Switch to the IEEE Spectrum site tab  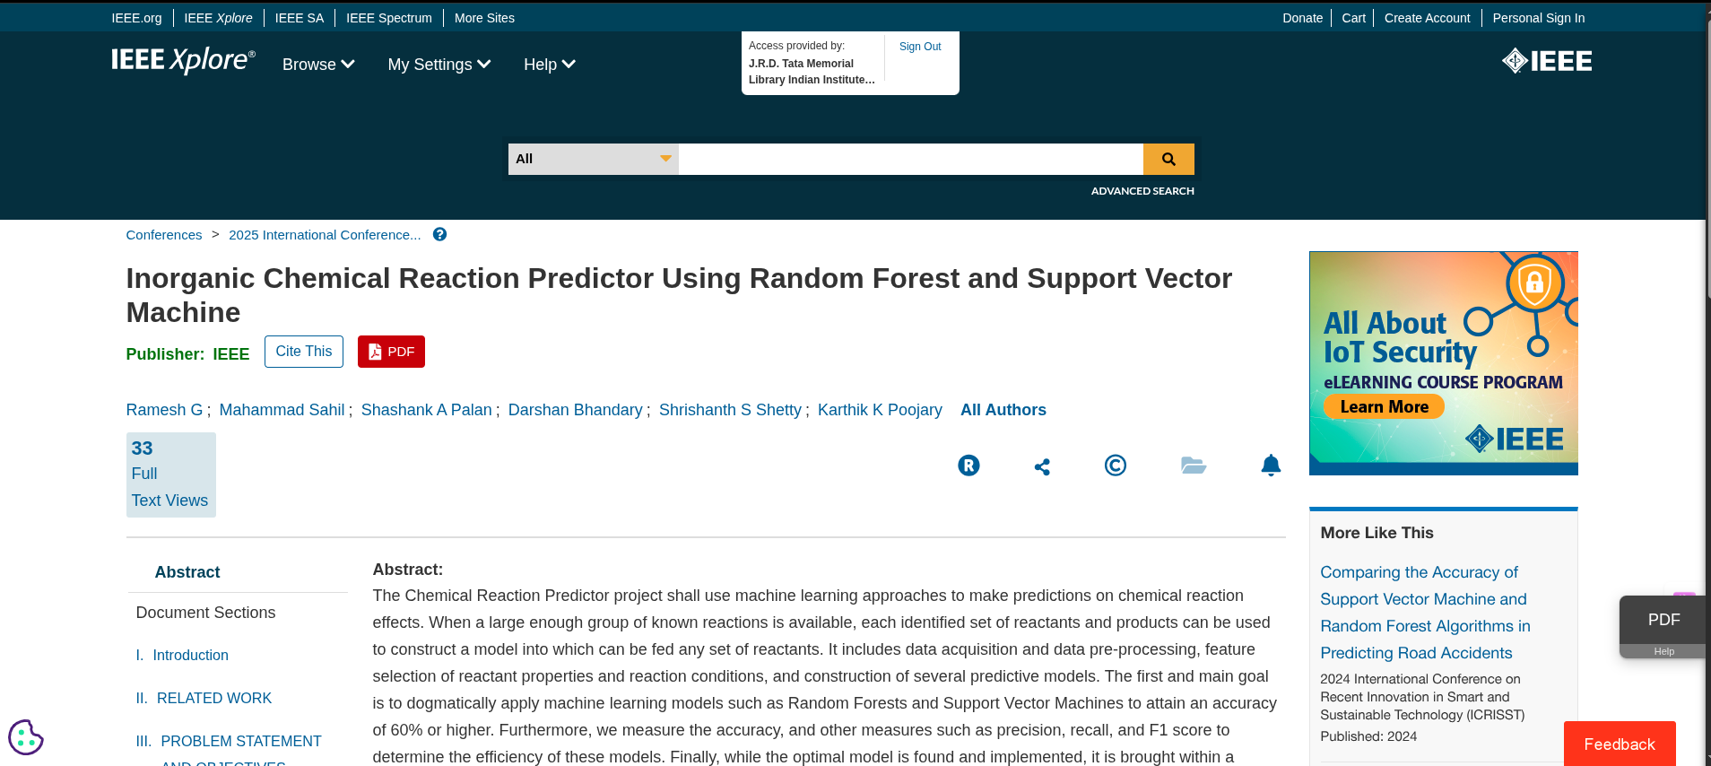coord(387,17)
